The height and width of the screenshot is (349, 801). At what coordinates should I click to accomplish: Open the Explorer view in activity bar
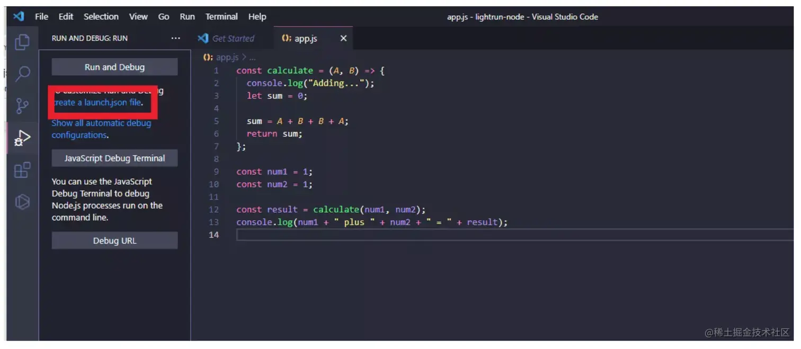point(22,42)
